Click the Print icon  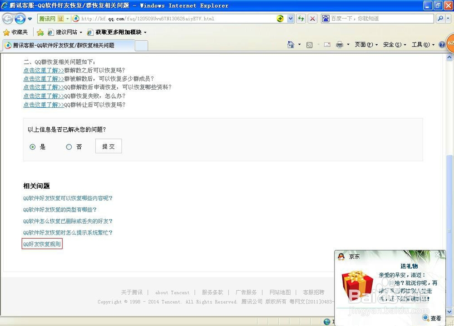[339, 45]
